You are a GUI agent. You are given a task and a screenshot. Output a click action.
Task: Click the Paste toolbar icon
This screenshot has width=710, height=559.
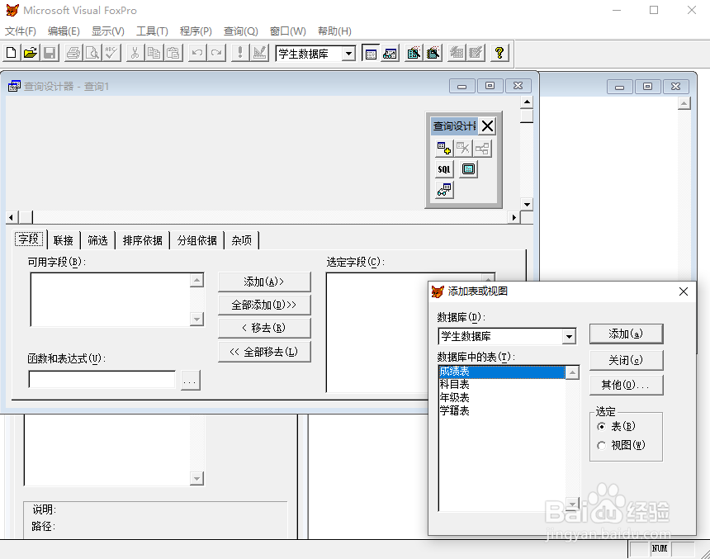pos(173,53)
